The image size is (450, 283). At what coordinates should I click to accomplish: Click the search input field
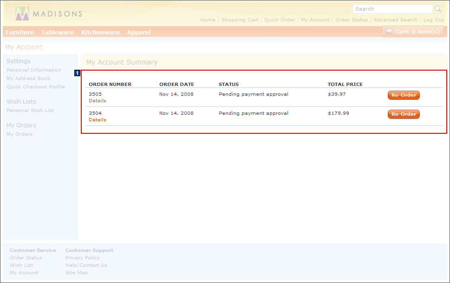click(x=392, y=9)
